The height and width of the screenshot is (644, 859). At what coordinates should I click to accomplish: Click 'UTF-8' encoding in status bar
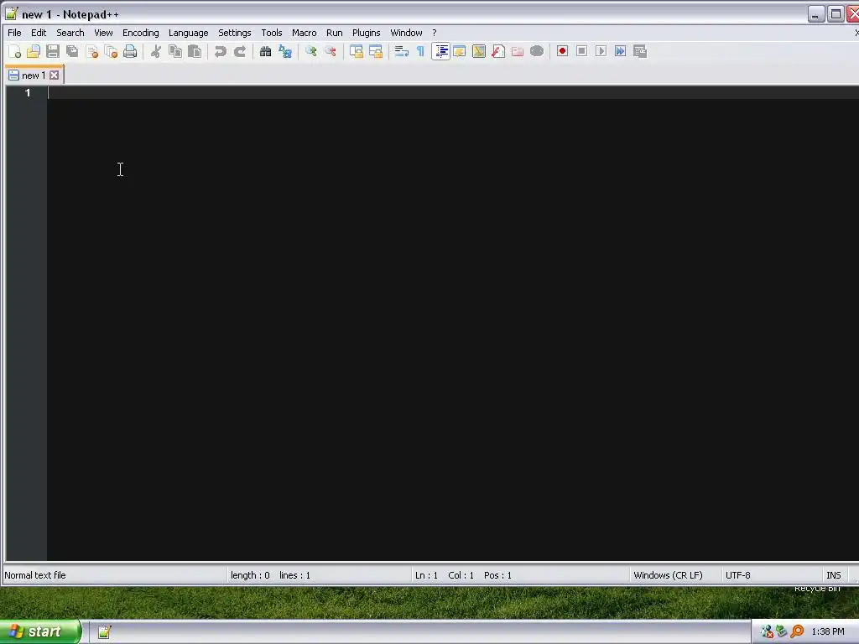coord(738,575)
